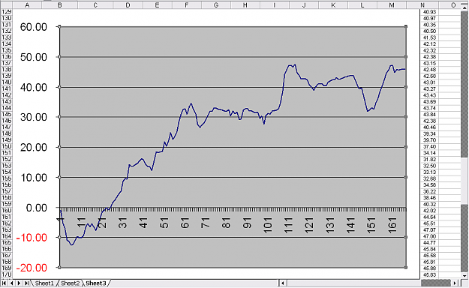The width and height of the screenshot is (469, 288).
Task: Select row 160 header
Action: 6,210
